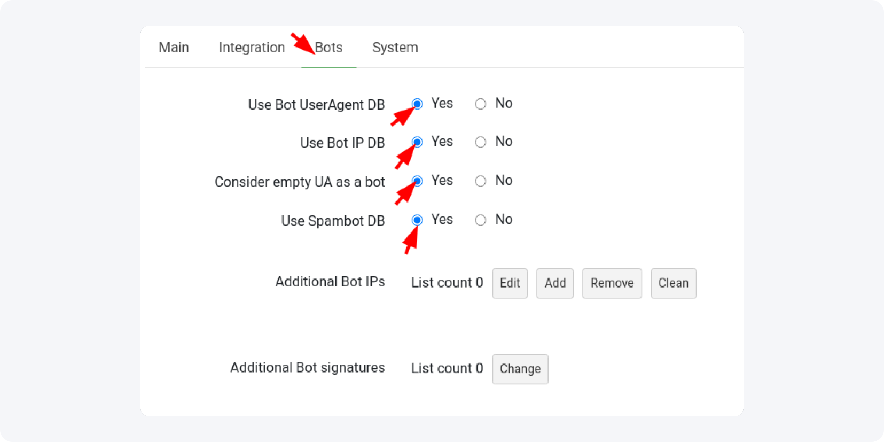The image size is (884, 442).
Task: Set Use Bot UserAgent DB to No
Action: pos(481,104)
